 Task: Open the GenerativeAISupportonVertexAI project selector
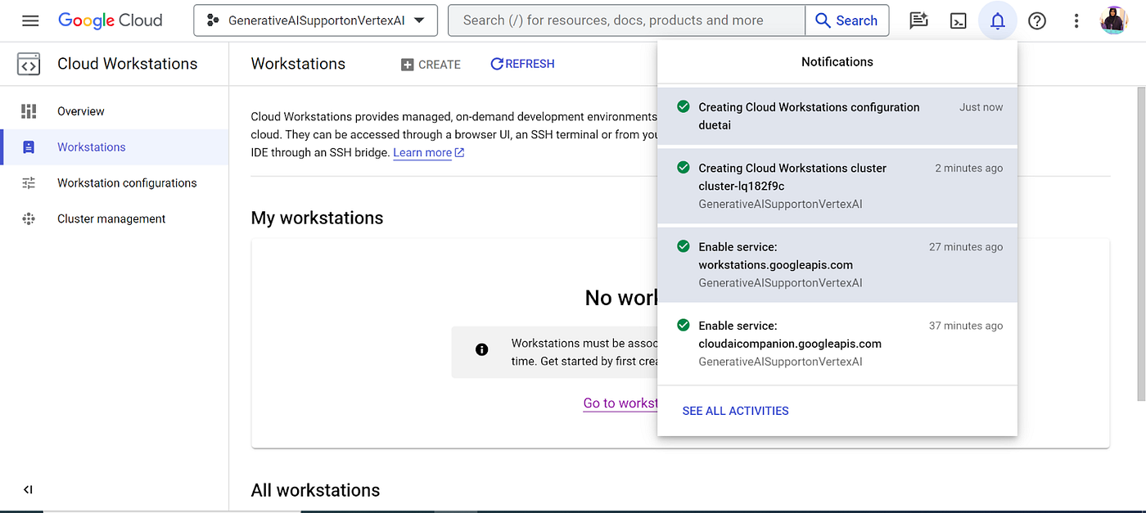click(315, 20)
